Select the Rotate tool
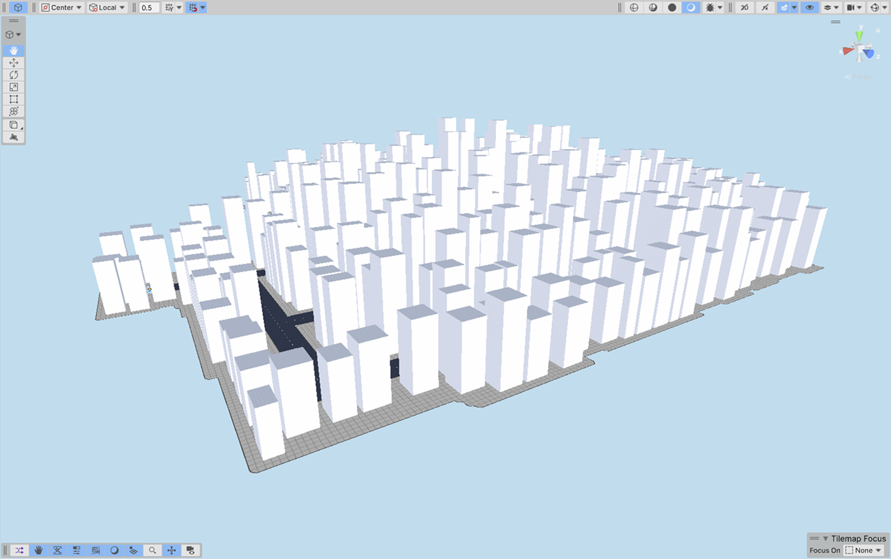This screenshot has width=891, height=559. [x=13, y=75]
